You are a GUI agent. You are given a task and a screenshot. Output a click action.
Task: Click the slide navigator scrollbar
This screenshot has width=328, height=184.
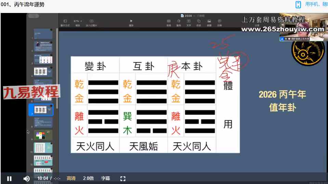[57, 68]
